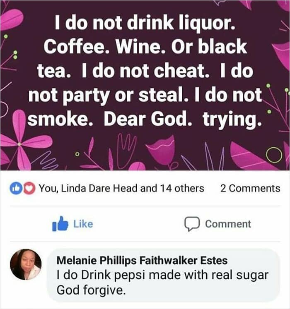Click the "God forgive." line in comment
Image resolution: width=290 pixels, height=309 pixels.
coord(90,290)
